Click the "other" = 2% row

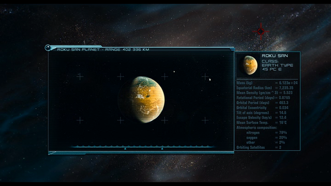click(x=265, y=143)
